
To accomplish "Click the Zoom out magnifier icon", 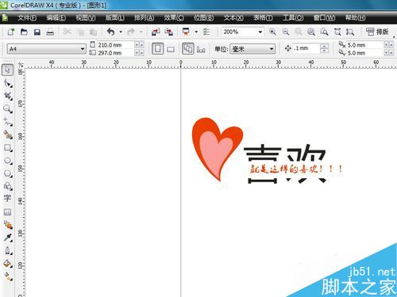I will 286,32.
